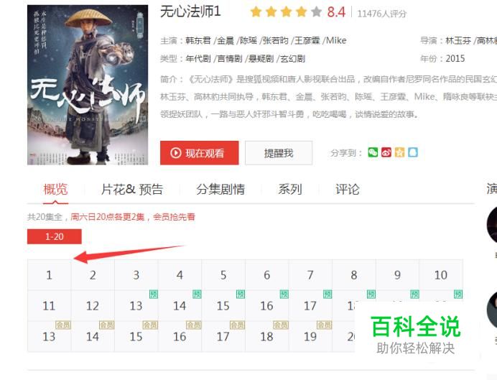Click the first gold rating star

[x=256, y=12]
